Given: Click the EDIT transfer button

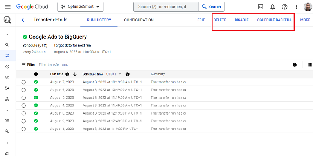Looking at the screenshot, I should 201,20.
